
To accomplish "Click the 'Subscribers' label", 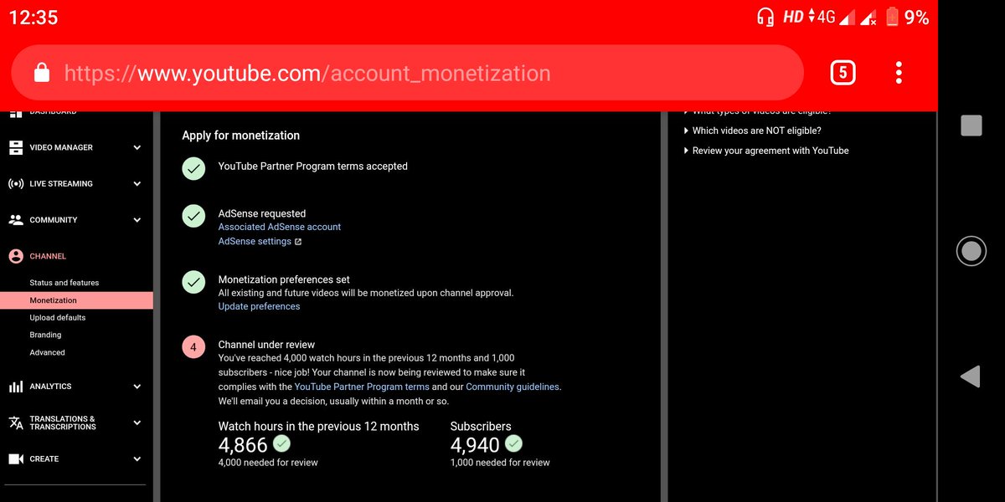I will (481, 426).
